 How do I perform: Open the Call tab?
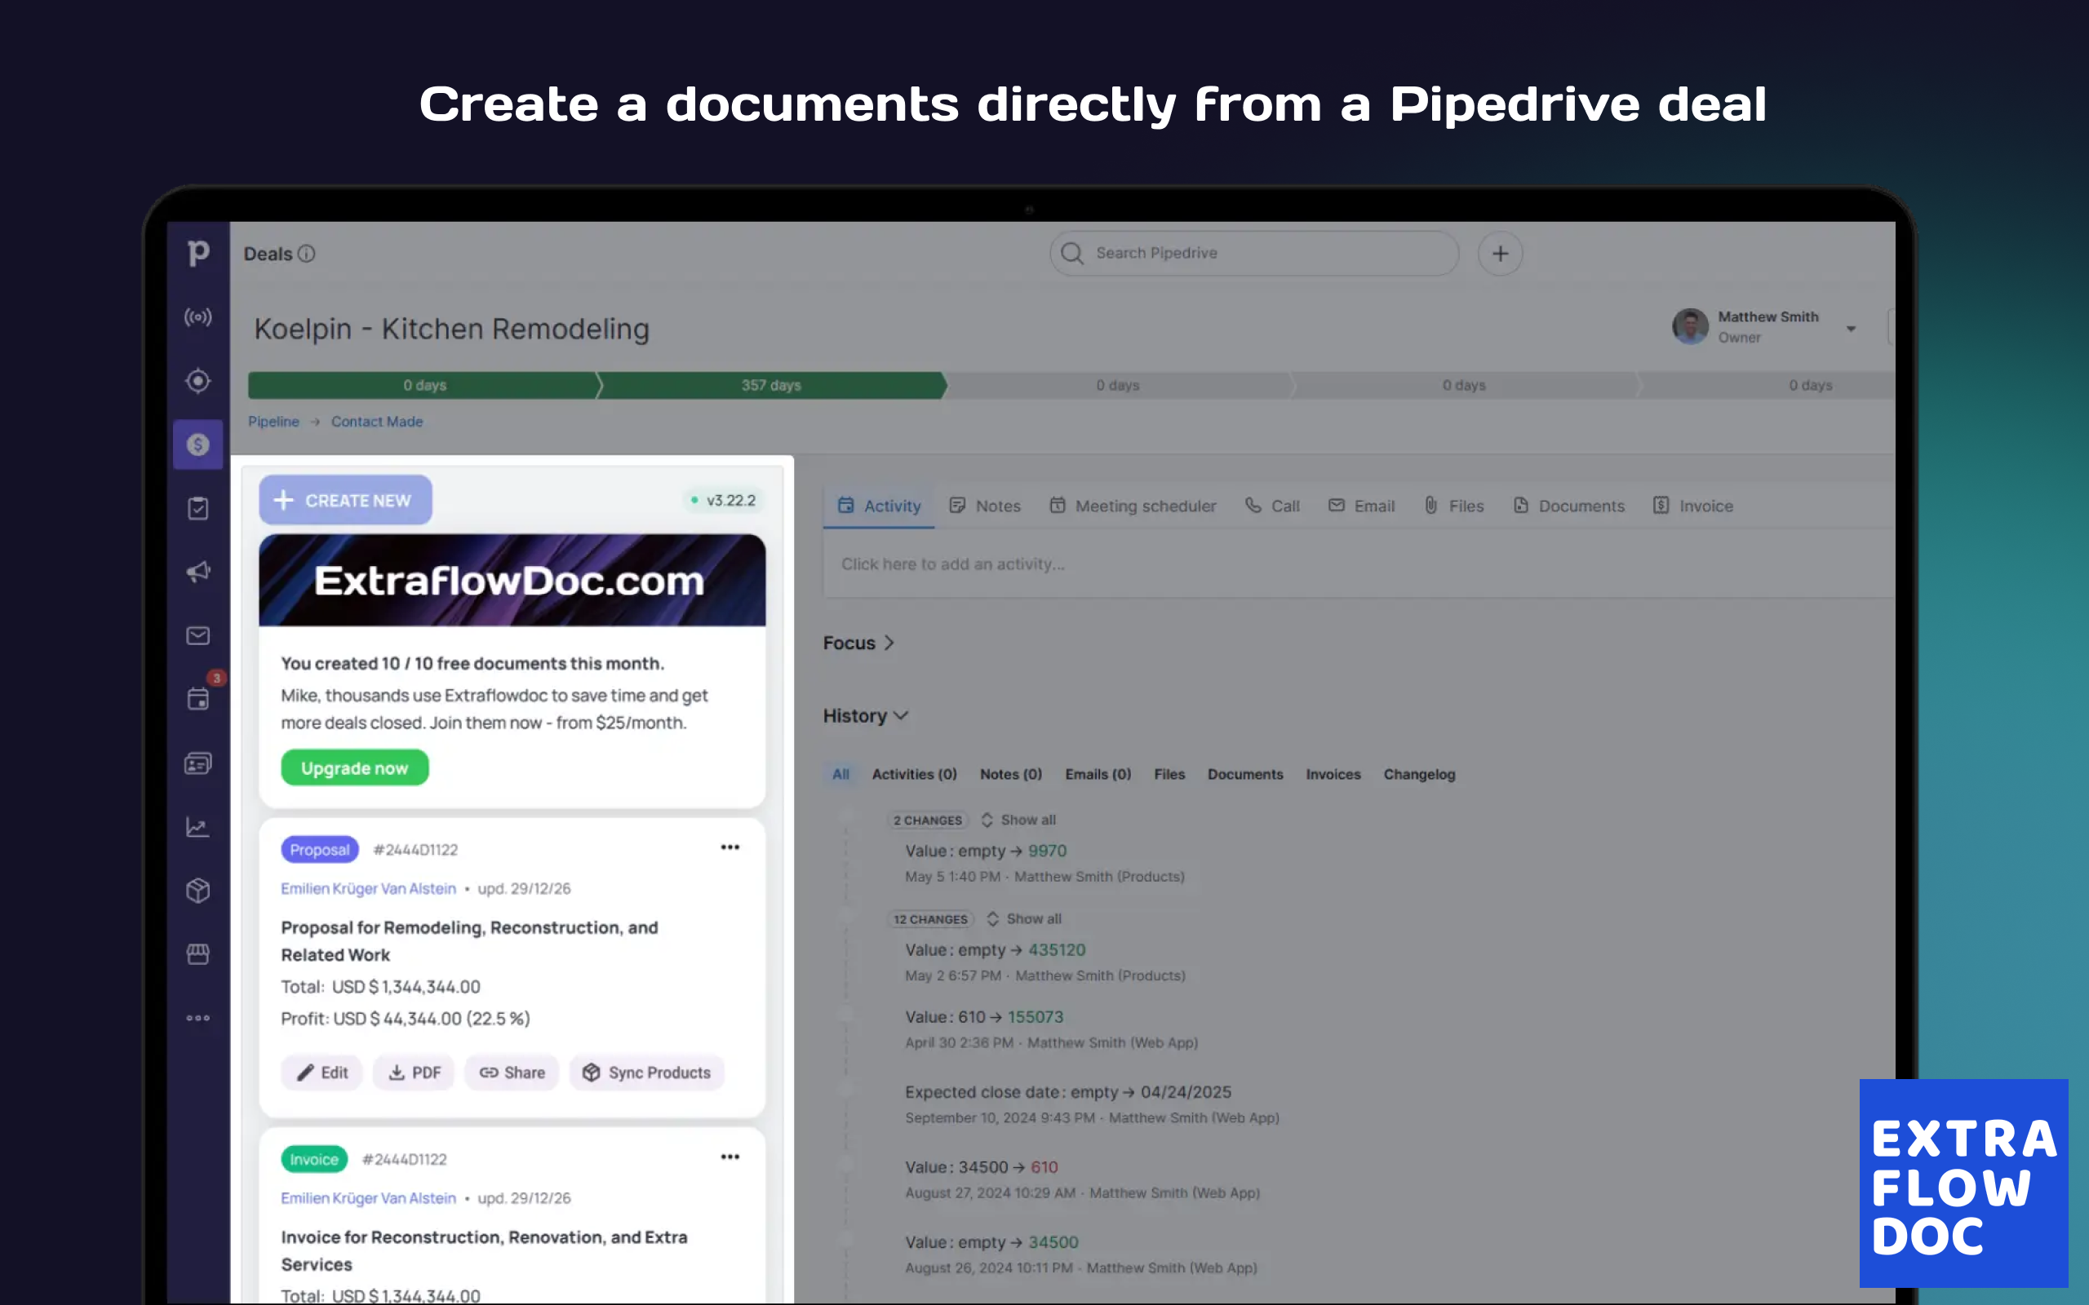[x=1272, y=506]
